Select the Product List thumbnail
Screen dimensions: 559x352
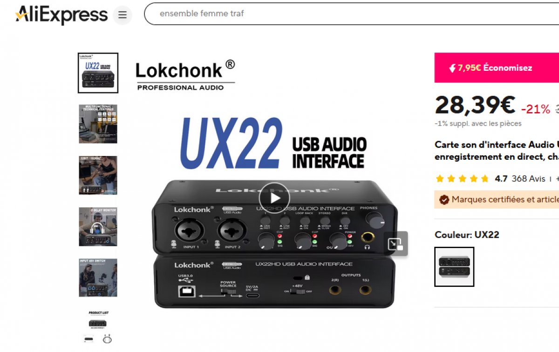(x=98, y=327)
